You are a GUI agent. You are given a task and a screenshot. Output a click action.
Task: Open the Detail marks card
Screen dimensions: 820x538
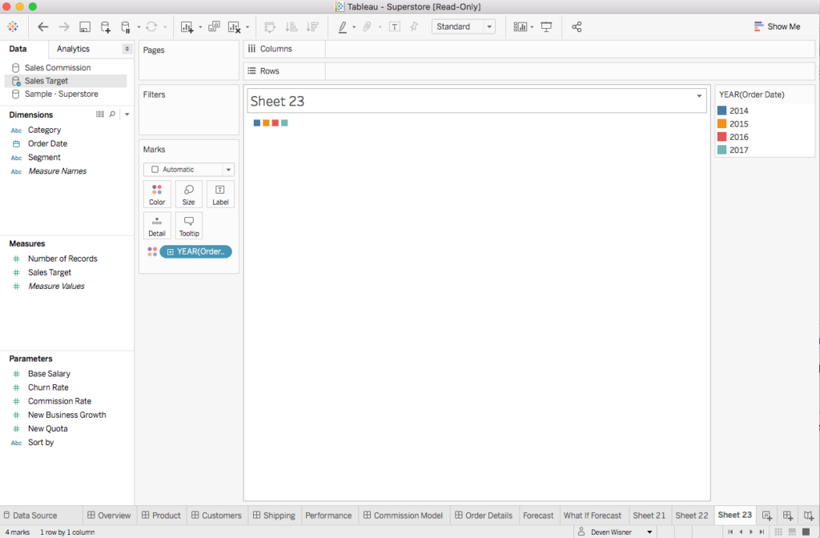coord(157,226)
